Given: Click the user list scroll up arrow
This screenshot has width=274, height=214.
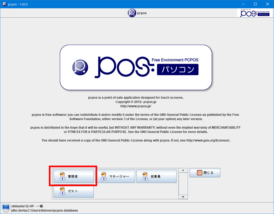Looking at the screenshot, I should click(x=183, y=170).
